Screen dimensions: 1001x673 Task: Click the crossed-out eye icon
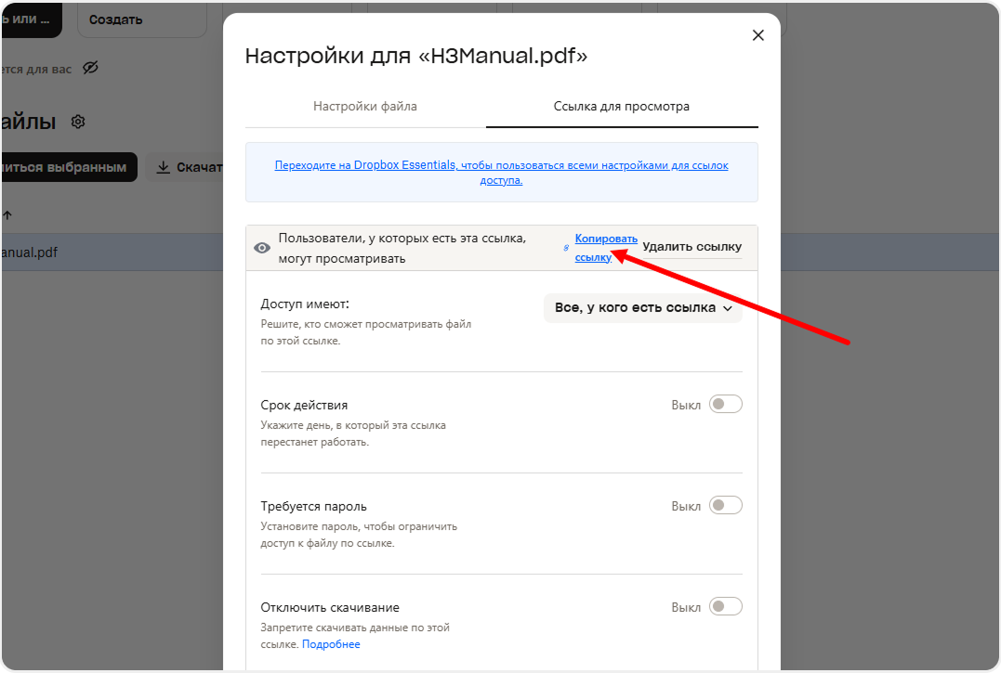coord(90,68)
